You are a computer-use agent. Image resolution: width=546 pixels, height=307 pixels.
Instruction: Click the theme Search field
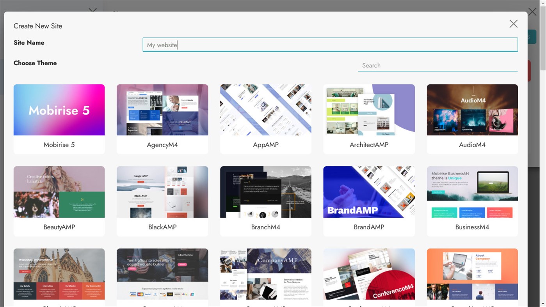tap(437, 65)
